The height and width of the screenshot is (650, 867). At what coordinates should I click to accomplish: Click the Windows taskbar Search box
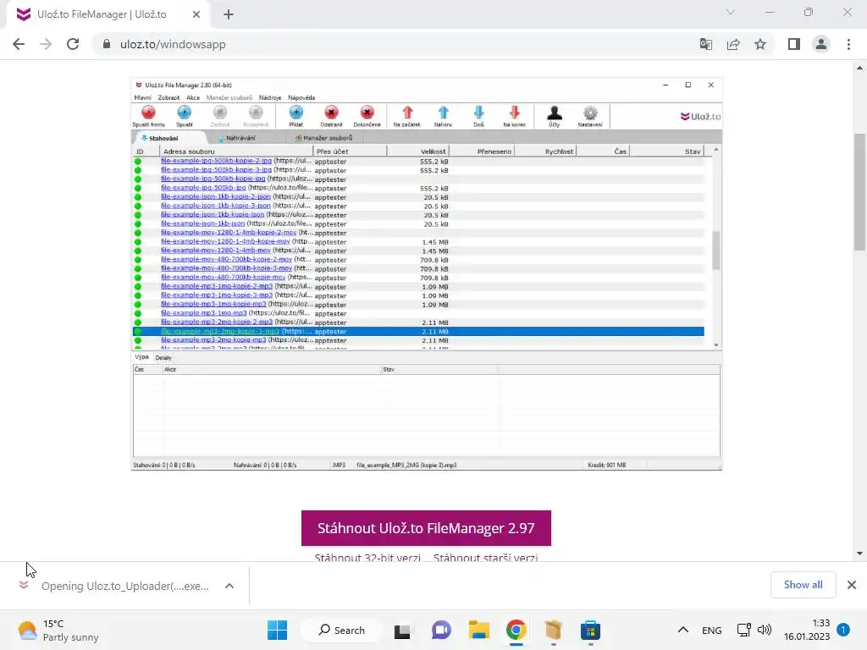pyautogui.click(x=341, y=630)
